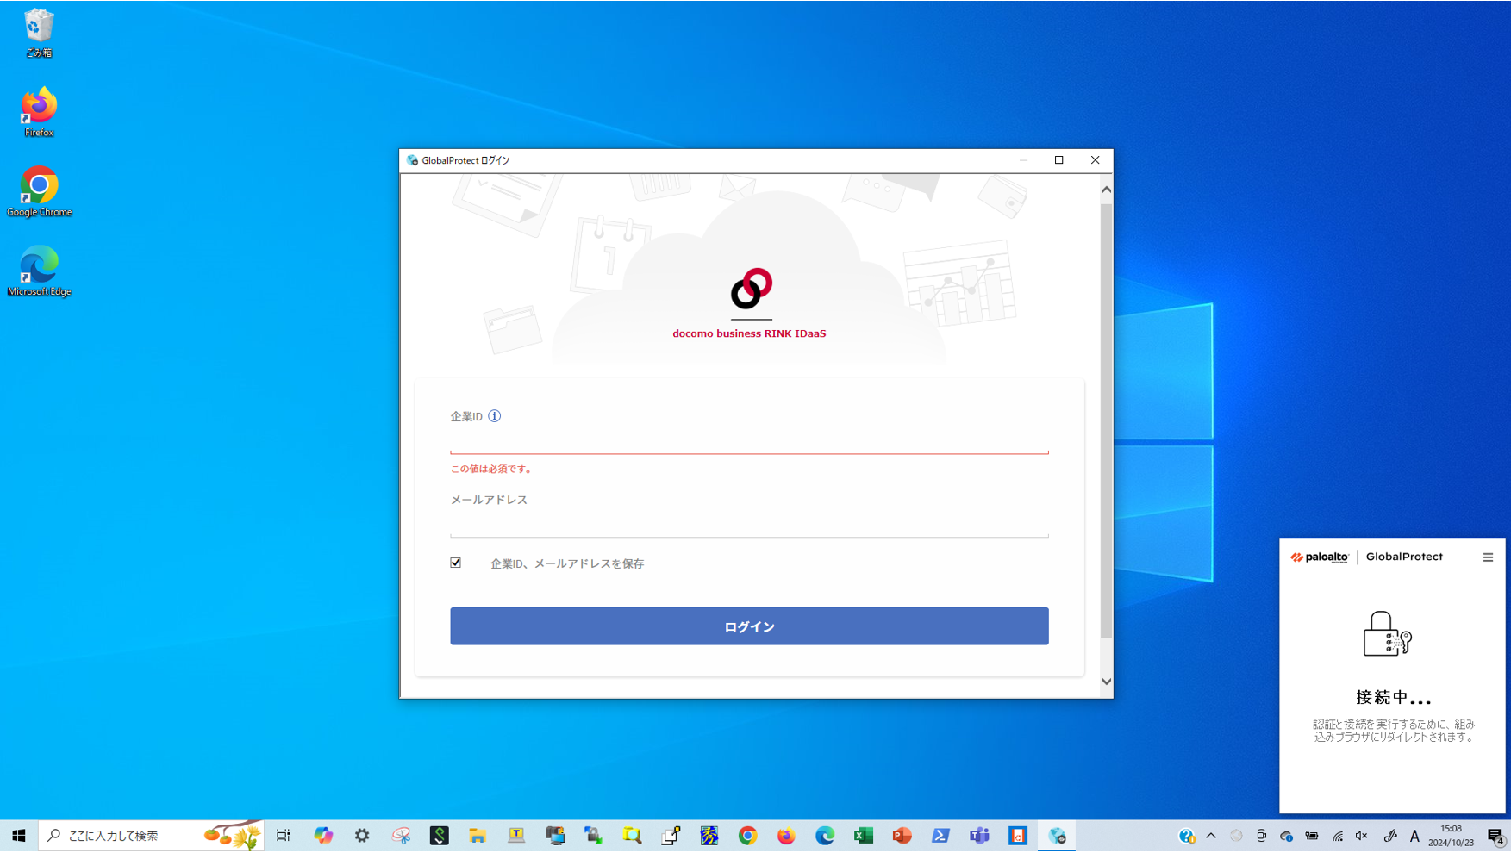1511x853 pixels.
Task: Maximize the GlobalProtect ログイン window
Action: 1059,160
